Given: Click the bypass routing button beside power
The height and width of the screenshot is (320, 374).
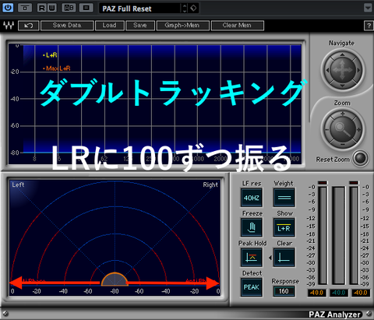Looking at the screenshot, I should coord(25,8).
